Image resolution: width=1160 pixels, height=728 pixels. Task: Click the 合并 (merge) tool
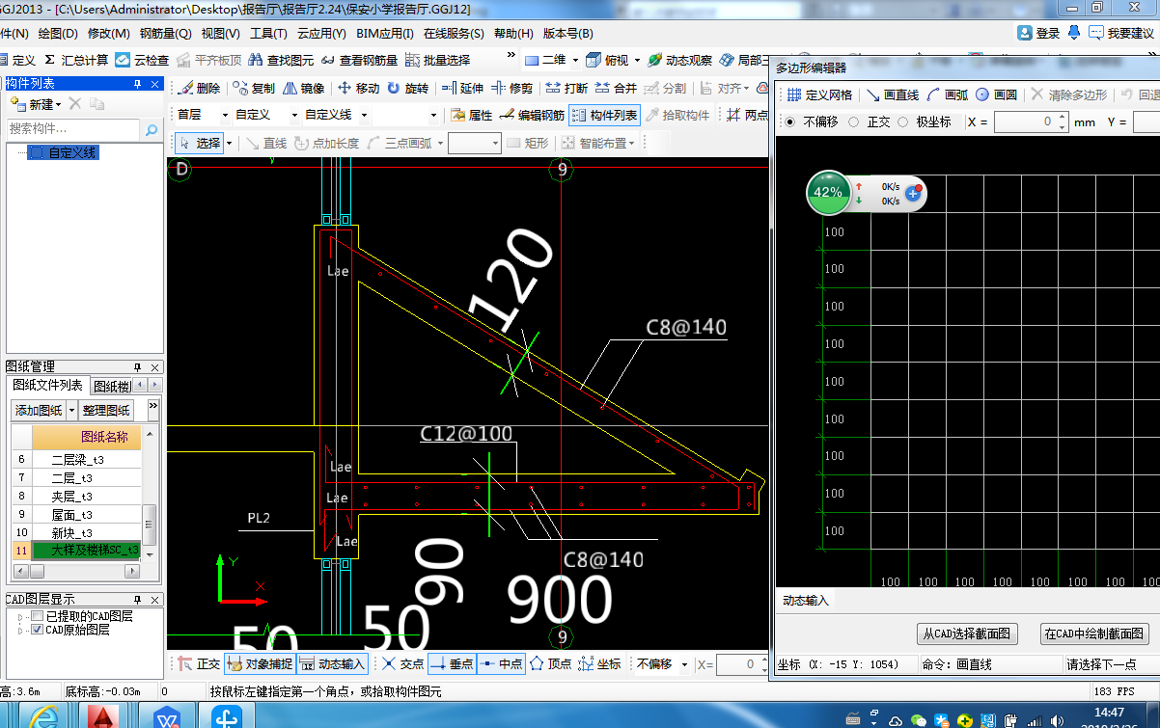(x=617, y=88)
